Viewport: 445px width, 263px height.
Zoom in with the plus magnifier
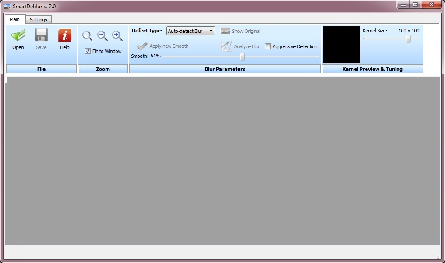coord(117,36)
